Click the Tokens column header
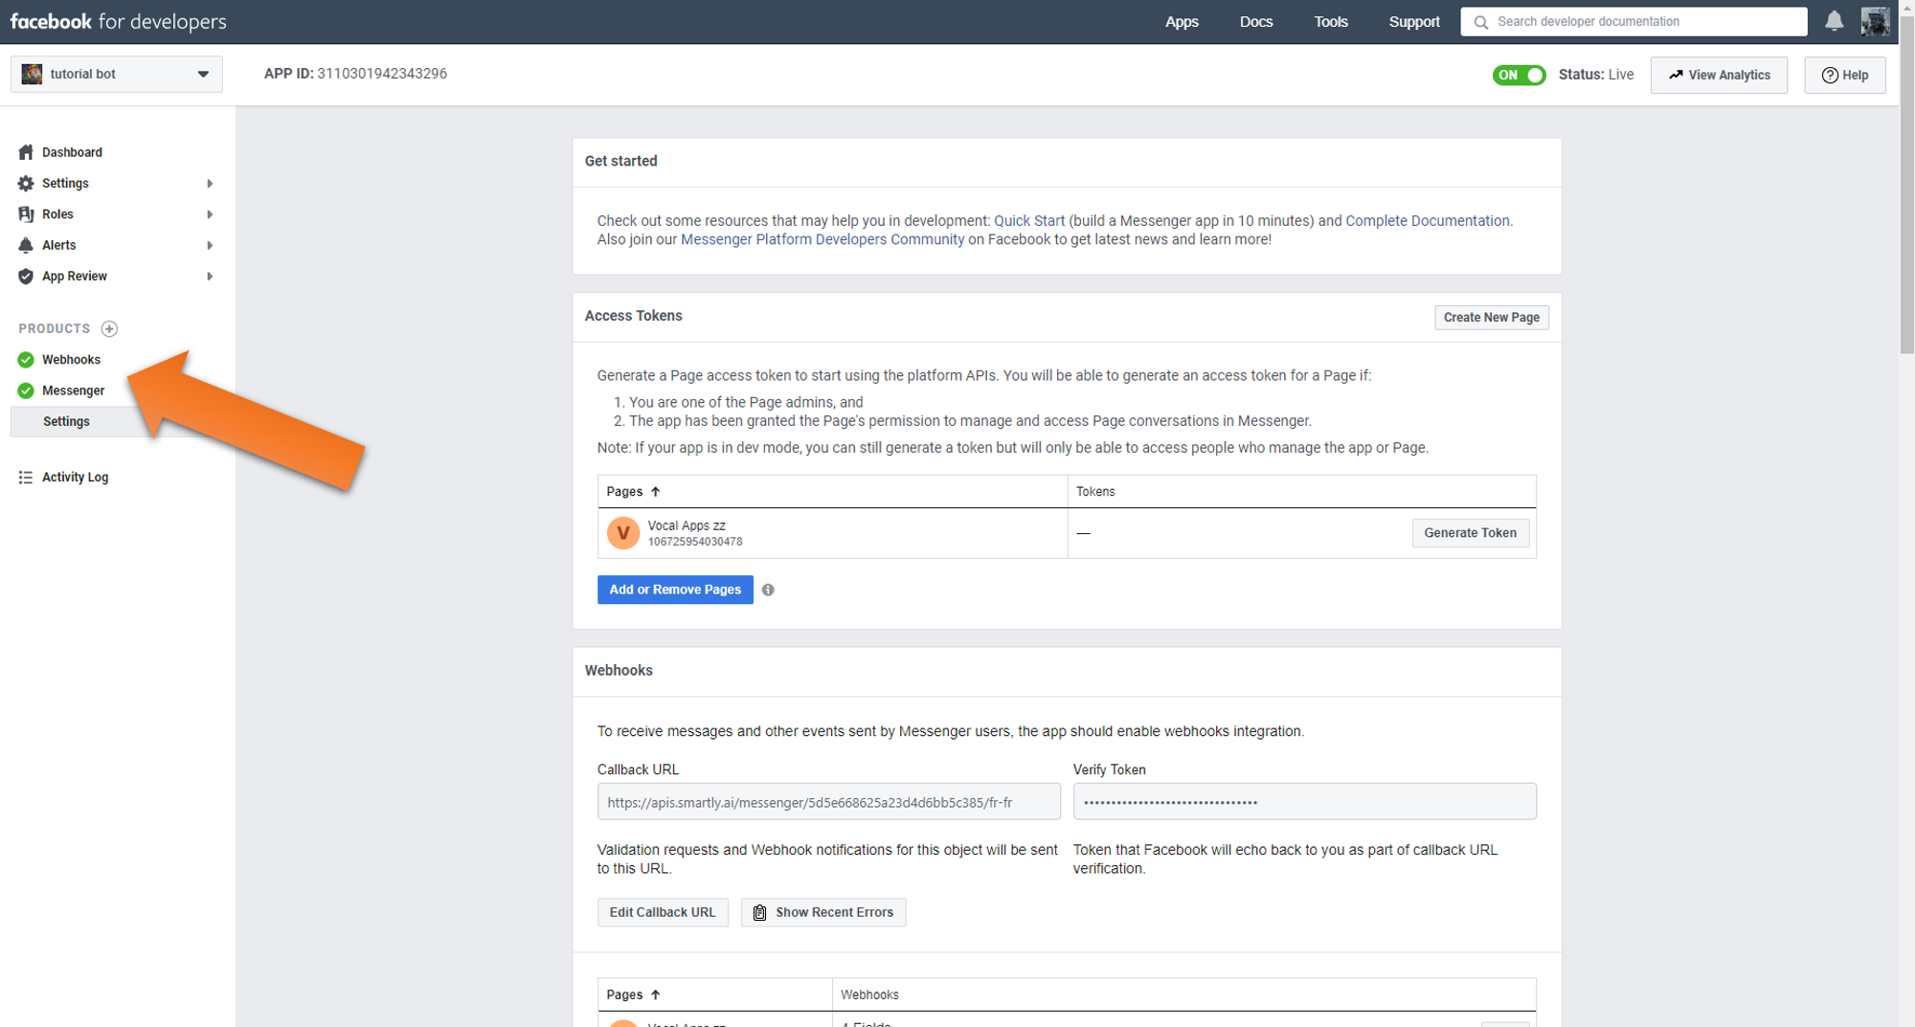Image resolution: width=1915 pixels, height=1027 pixels. click(x=1095, y=492)
